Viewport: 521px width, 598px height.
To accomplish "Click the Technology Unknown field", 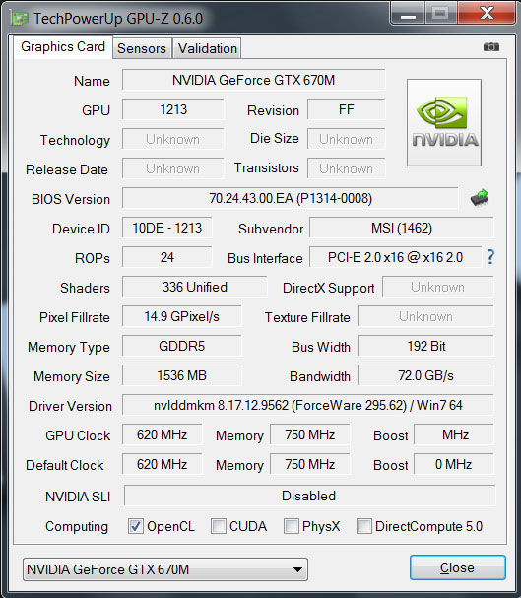I will click(173, 139).
